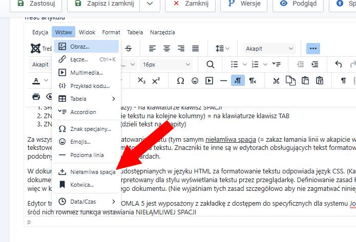The width and height of the screenshot is (356, 242).
Task: Click the Accordion toolbar icon
Action: coord(276,64)
